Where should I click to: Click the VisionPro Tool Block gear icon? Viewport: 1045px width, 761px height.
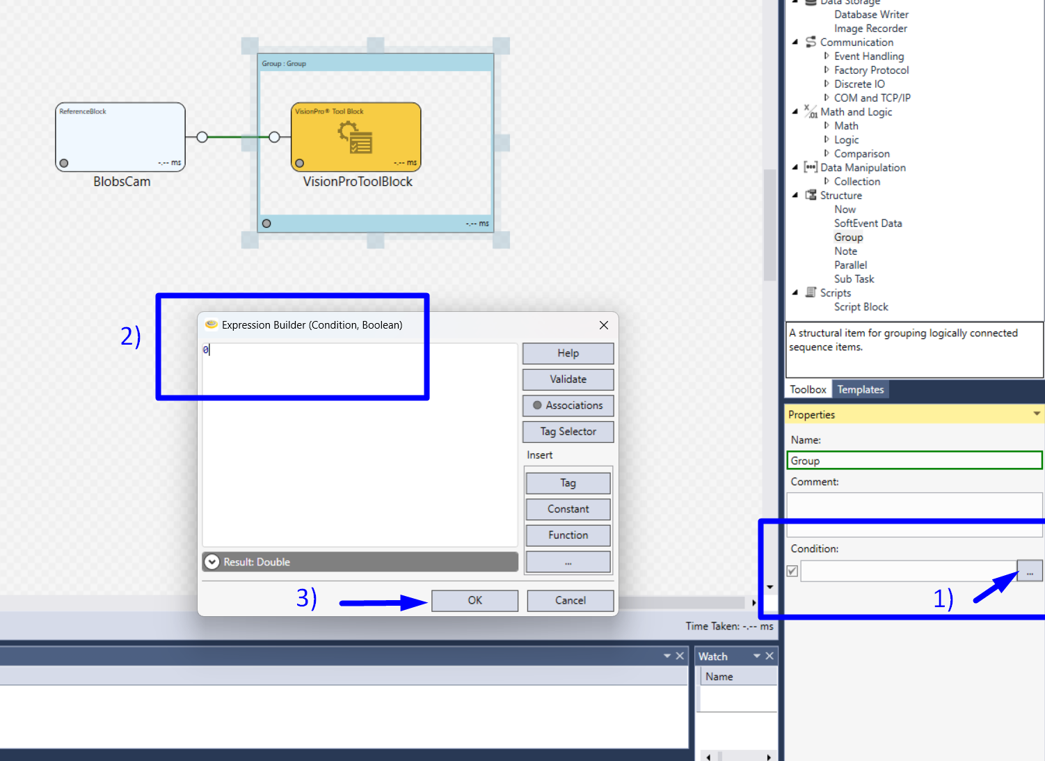[x=356, y=137]
